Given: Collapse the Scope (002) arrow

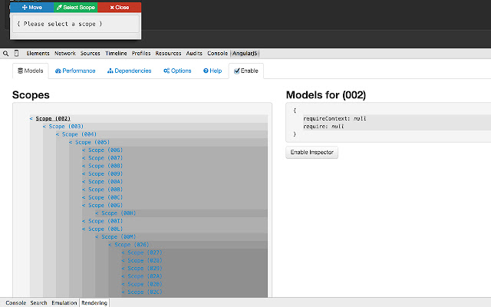Looking at the screenshot, I should (x=31, y=118).
